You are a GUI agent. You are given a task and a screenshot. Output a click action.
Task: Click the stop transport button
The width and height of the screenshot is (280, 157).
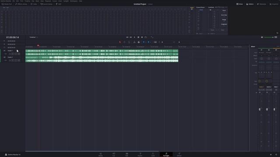(x=138, y=37)
